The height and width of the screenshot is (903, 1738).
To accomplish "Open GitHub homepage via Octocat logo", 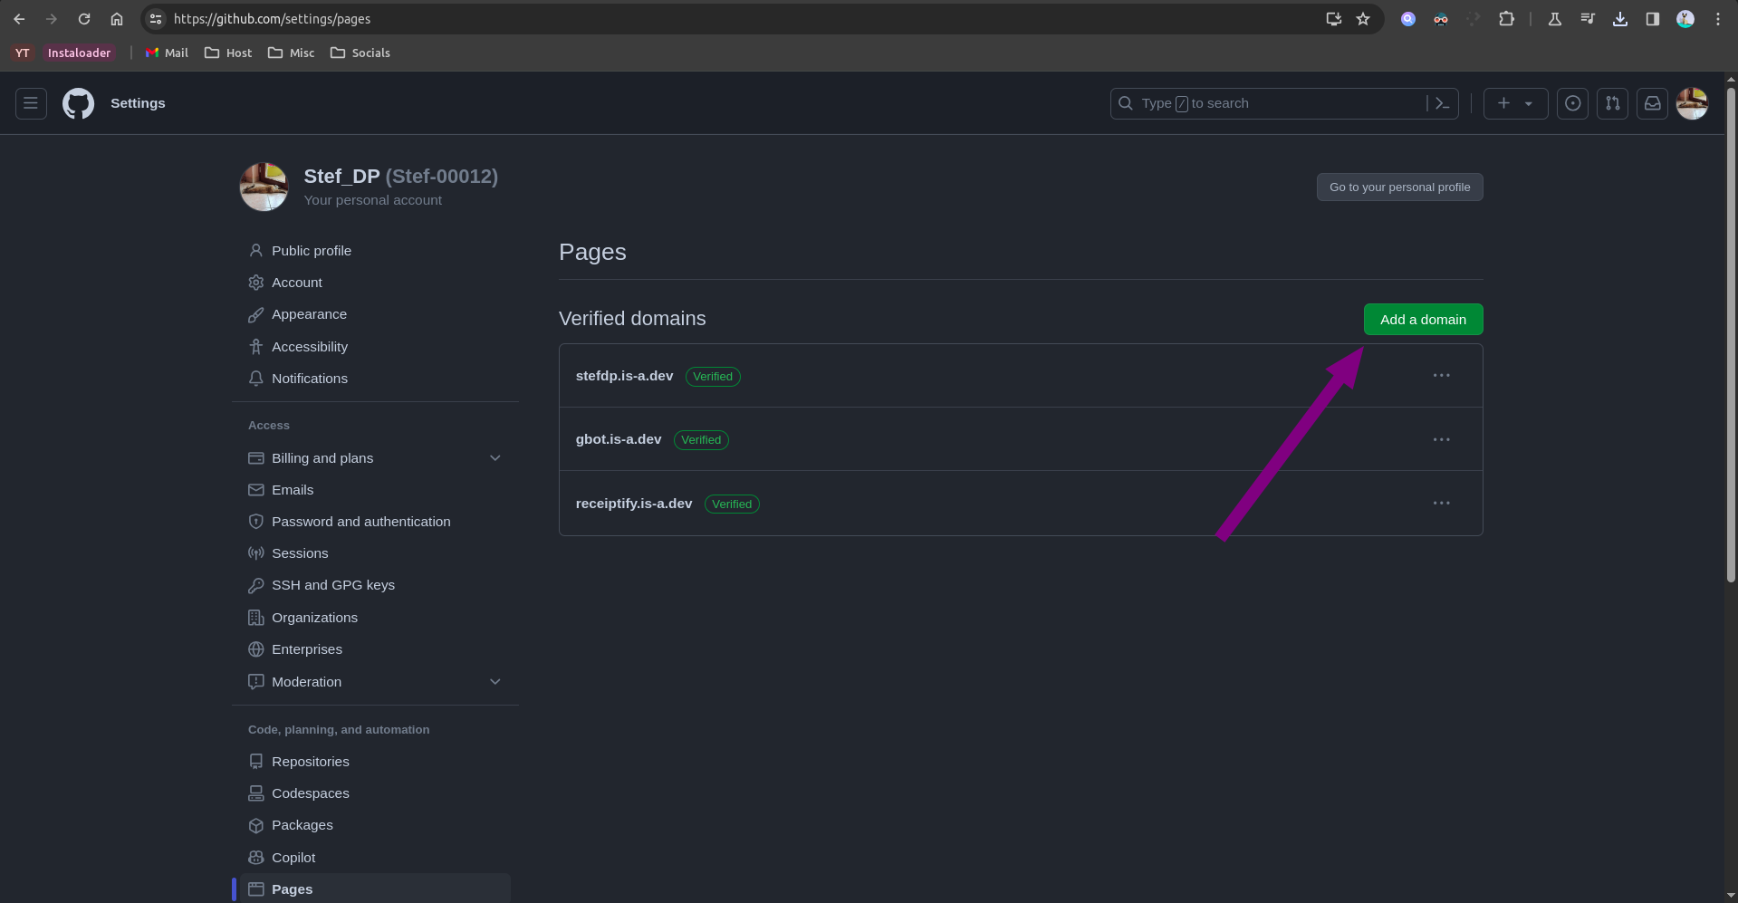I will tap(78, 103).
